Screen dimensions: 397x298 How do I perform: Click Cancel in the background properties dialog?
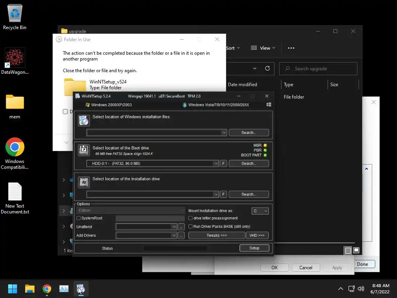[x=306, y=268]
